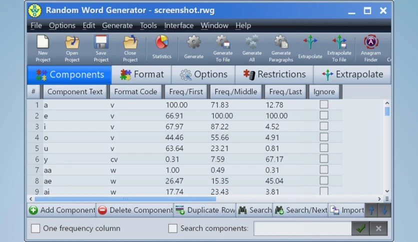
Task: Click the Ignore column header
Action: pos(324,91)
